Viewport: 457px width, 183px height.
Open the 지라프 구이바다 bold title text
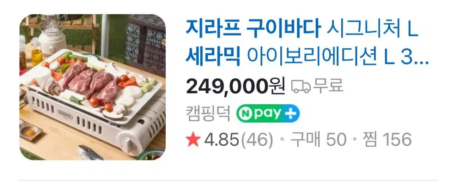pyautogui.click(x=253, y=29)
